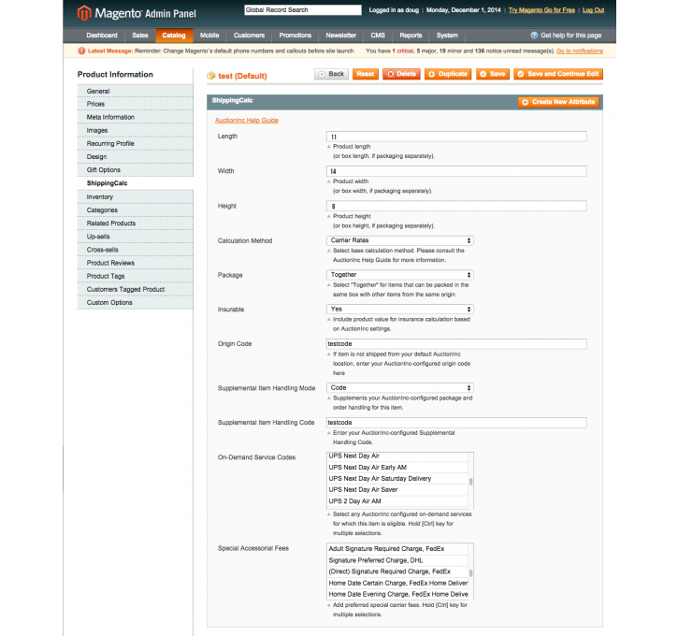Click Create New Attribute button

558,102
